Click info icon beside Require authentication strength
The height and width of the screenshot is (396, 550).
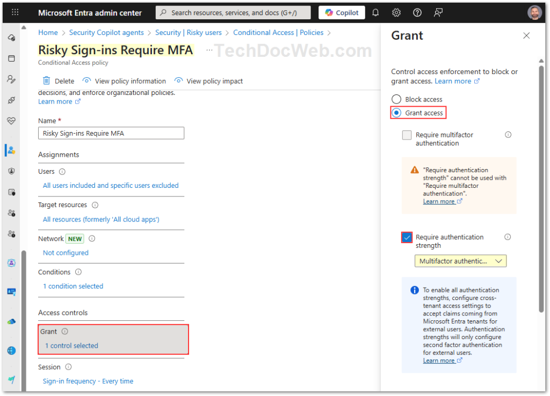508,237
